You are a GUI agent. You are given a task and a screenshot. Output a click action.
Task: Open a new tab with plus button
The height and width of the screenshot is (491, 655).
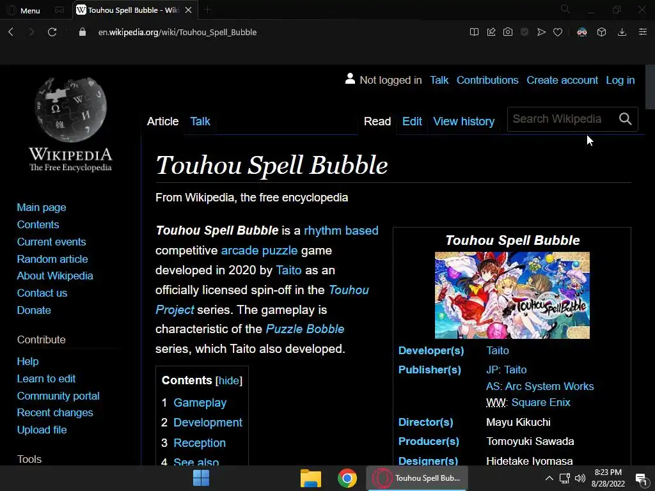point(208,10)
